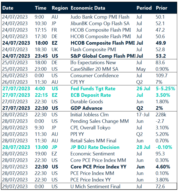Click the Prior column header
Screen dimensions: 179x191
tap(161, 8)
